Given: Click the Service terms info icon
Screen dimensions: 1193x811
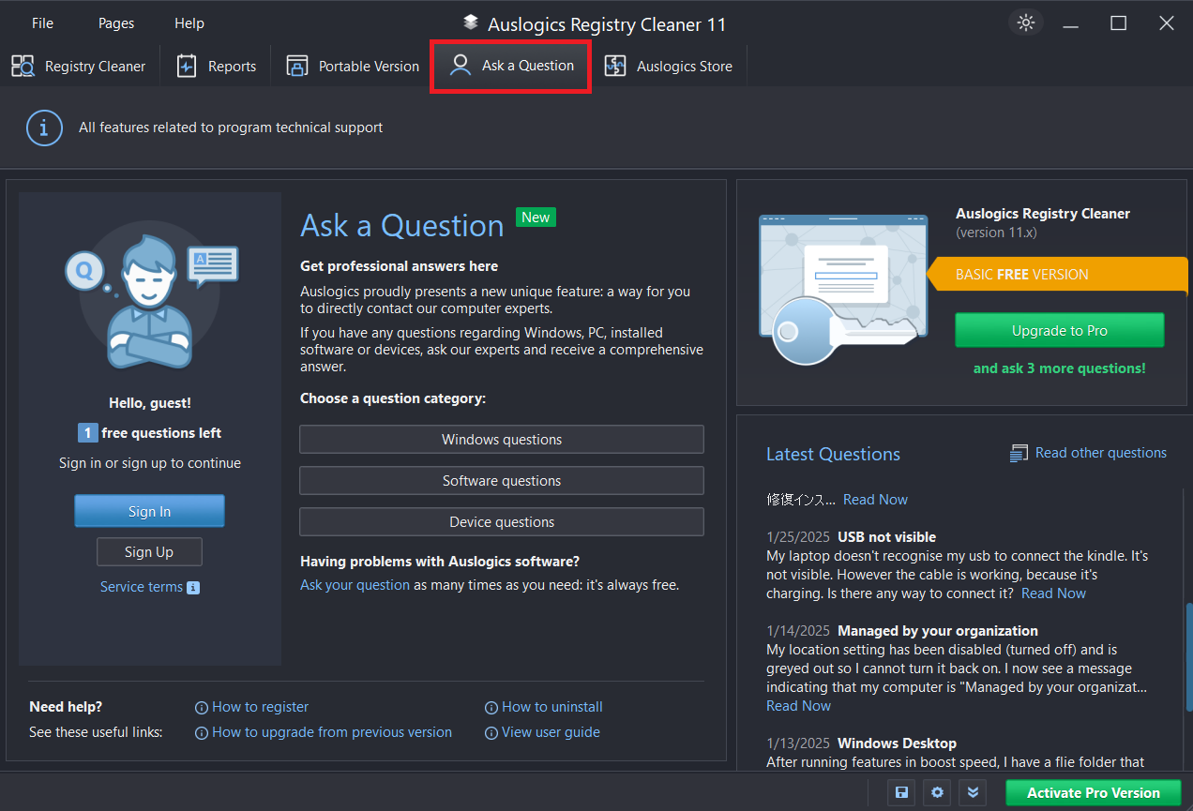Looking at the screenshot, I should point(193,588).
